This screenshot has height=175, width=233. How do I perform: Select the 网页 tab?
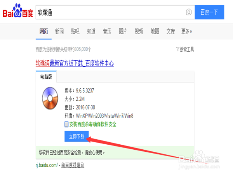tap(43, 31)
